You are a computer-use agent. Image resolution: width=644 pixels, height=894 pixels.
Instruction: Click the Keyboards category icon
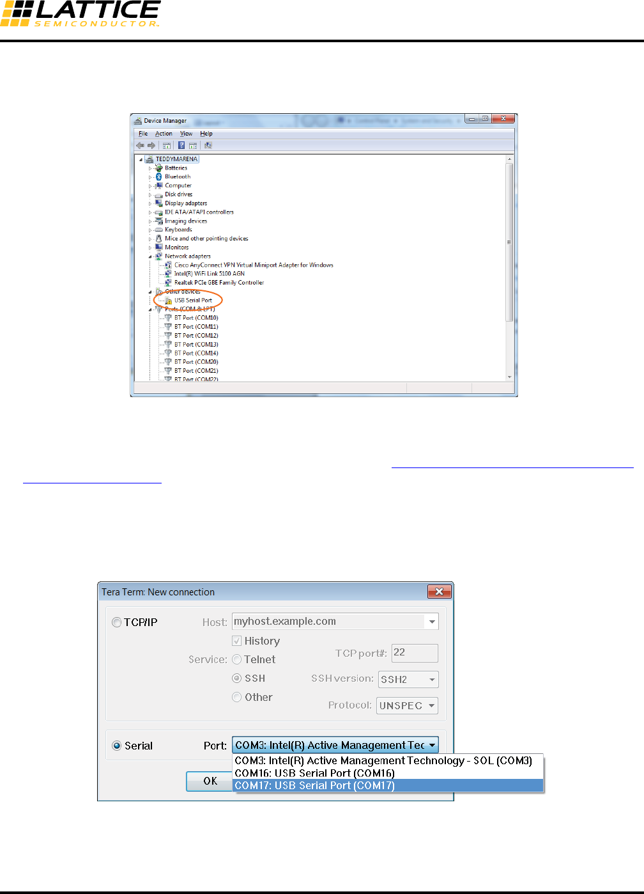click(159, 230)
